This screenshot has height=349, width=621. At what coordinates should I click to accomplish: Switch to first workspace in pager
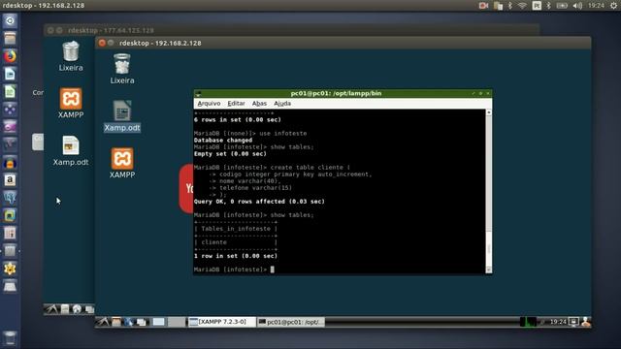click(159, 322)
